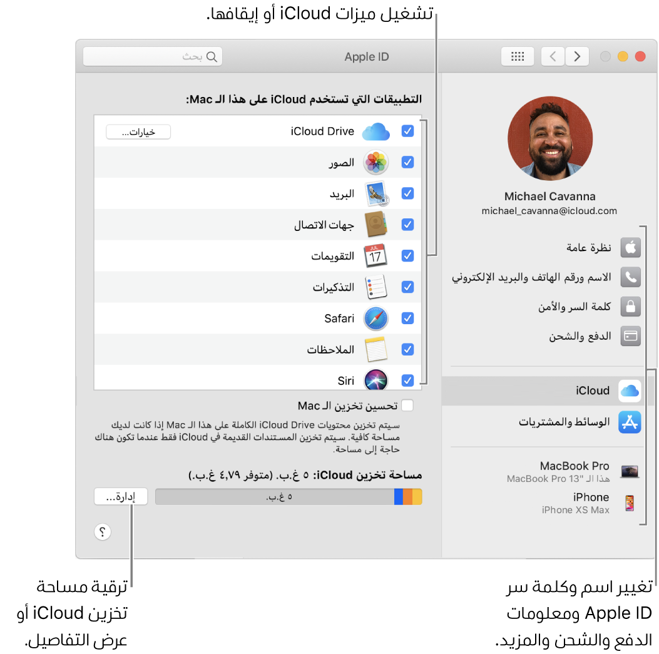This screenshot has width=659, height=654.
Task: Click the iCloud storage usage bar
Action: click(288, 496)
